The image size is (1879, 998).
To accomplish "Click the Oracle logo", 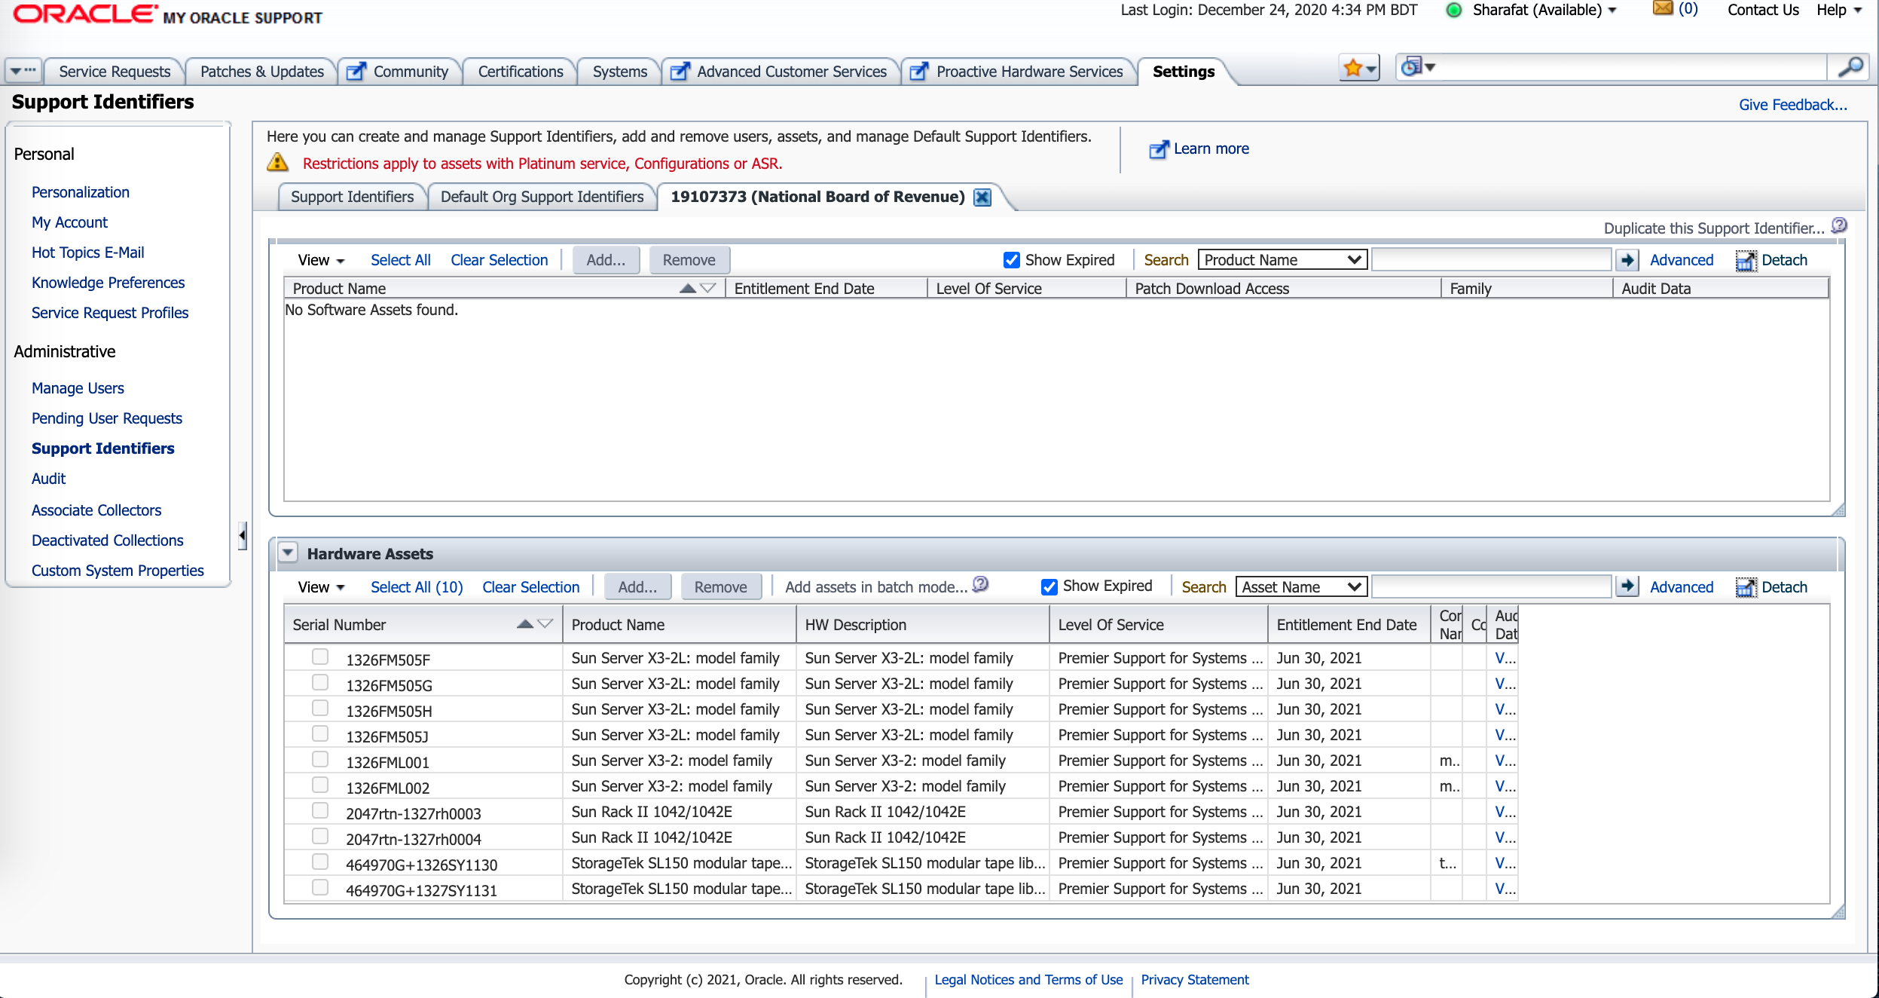I will 85,14.
